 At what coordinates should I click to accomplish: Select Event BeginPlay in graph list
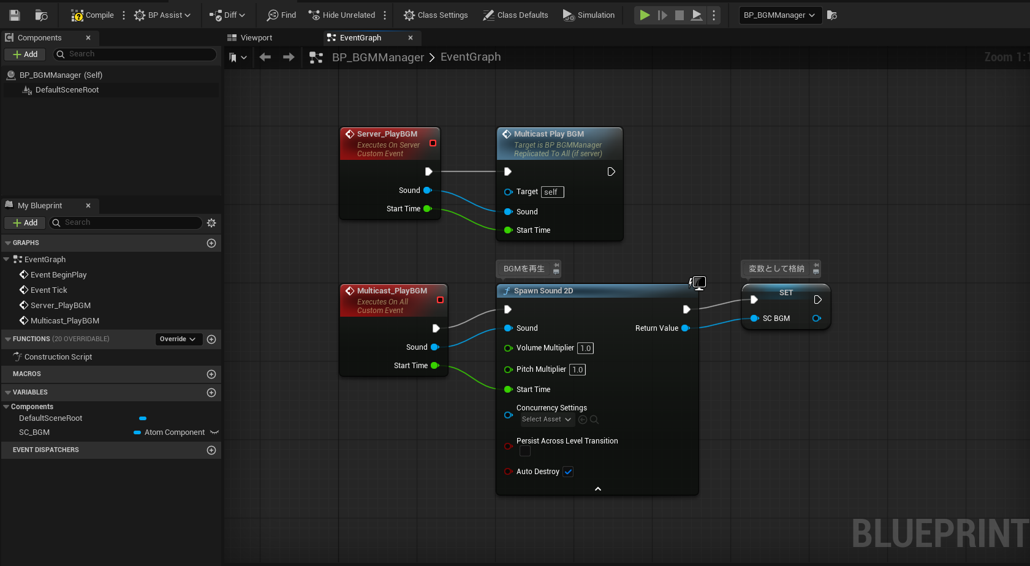(x=58, y=275)
